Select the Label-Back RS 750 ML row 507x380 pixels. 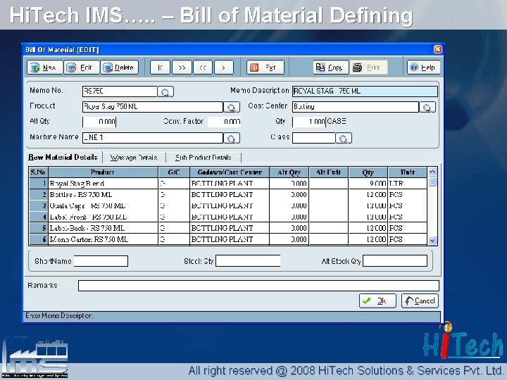[228, 228]
